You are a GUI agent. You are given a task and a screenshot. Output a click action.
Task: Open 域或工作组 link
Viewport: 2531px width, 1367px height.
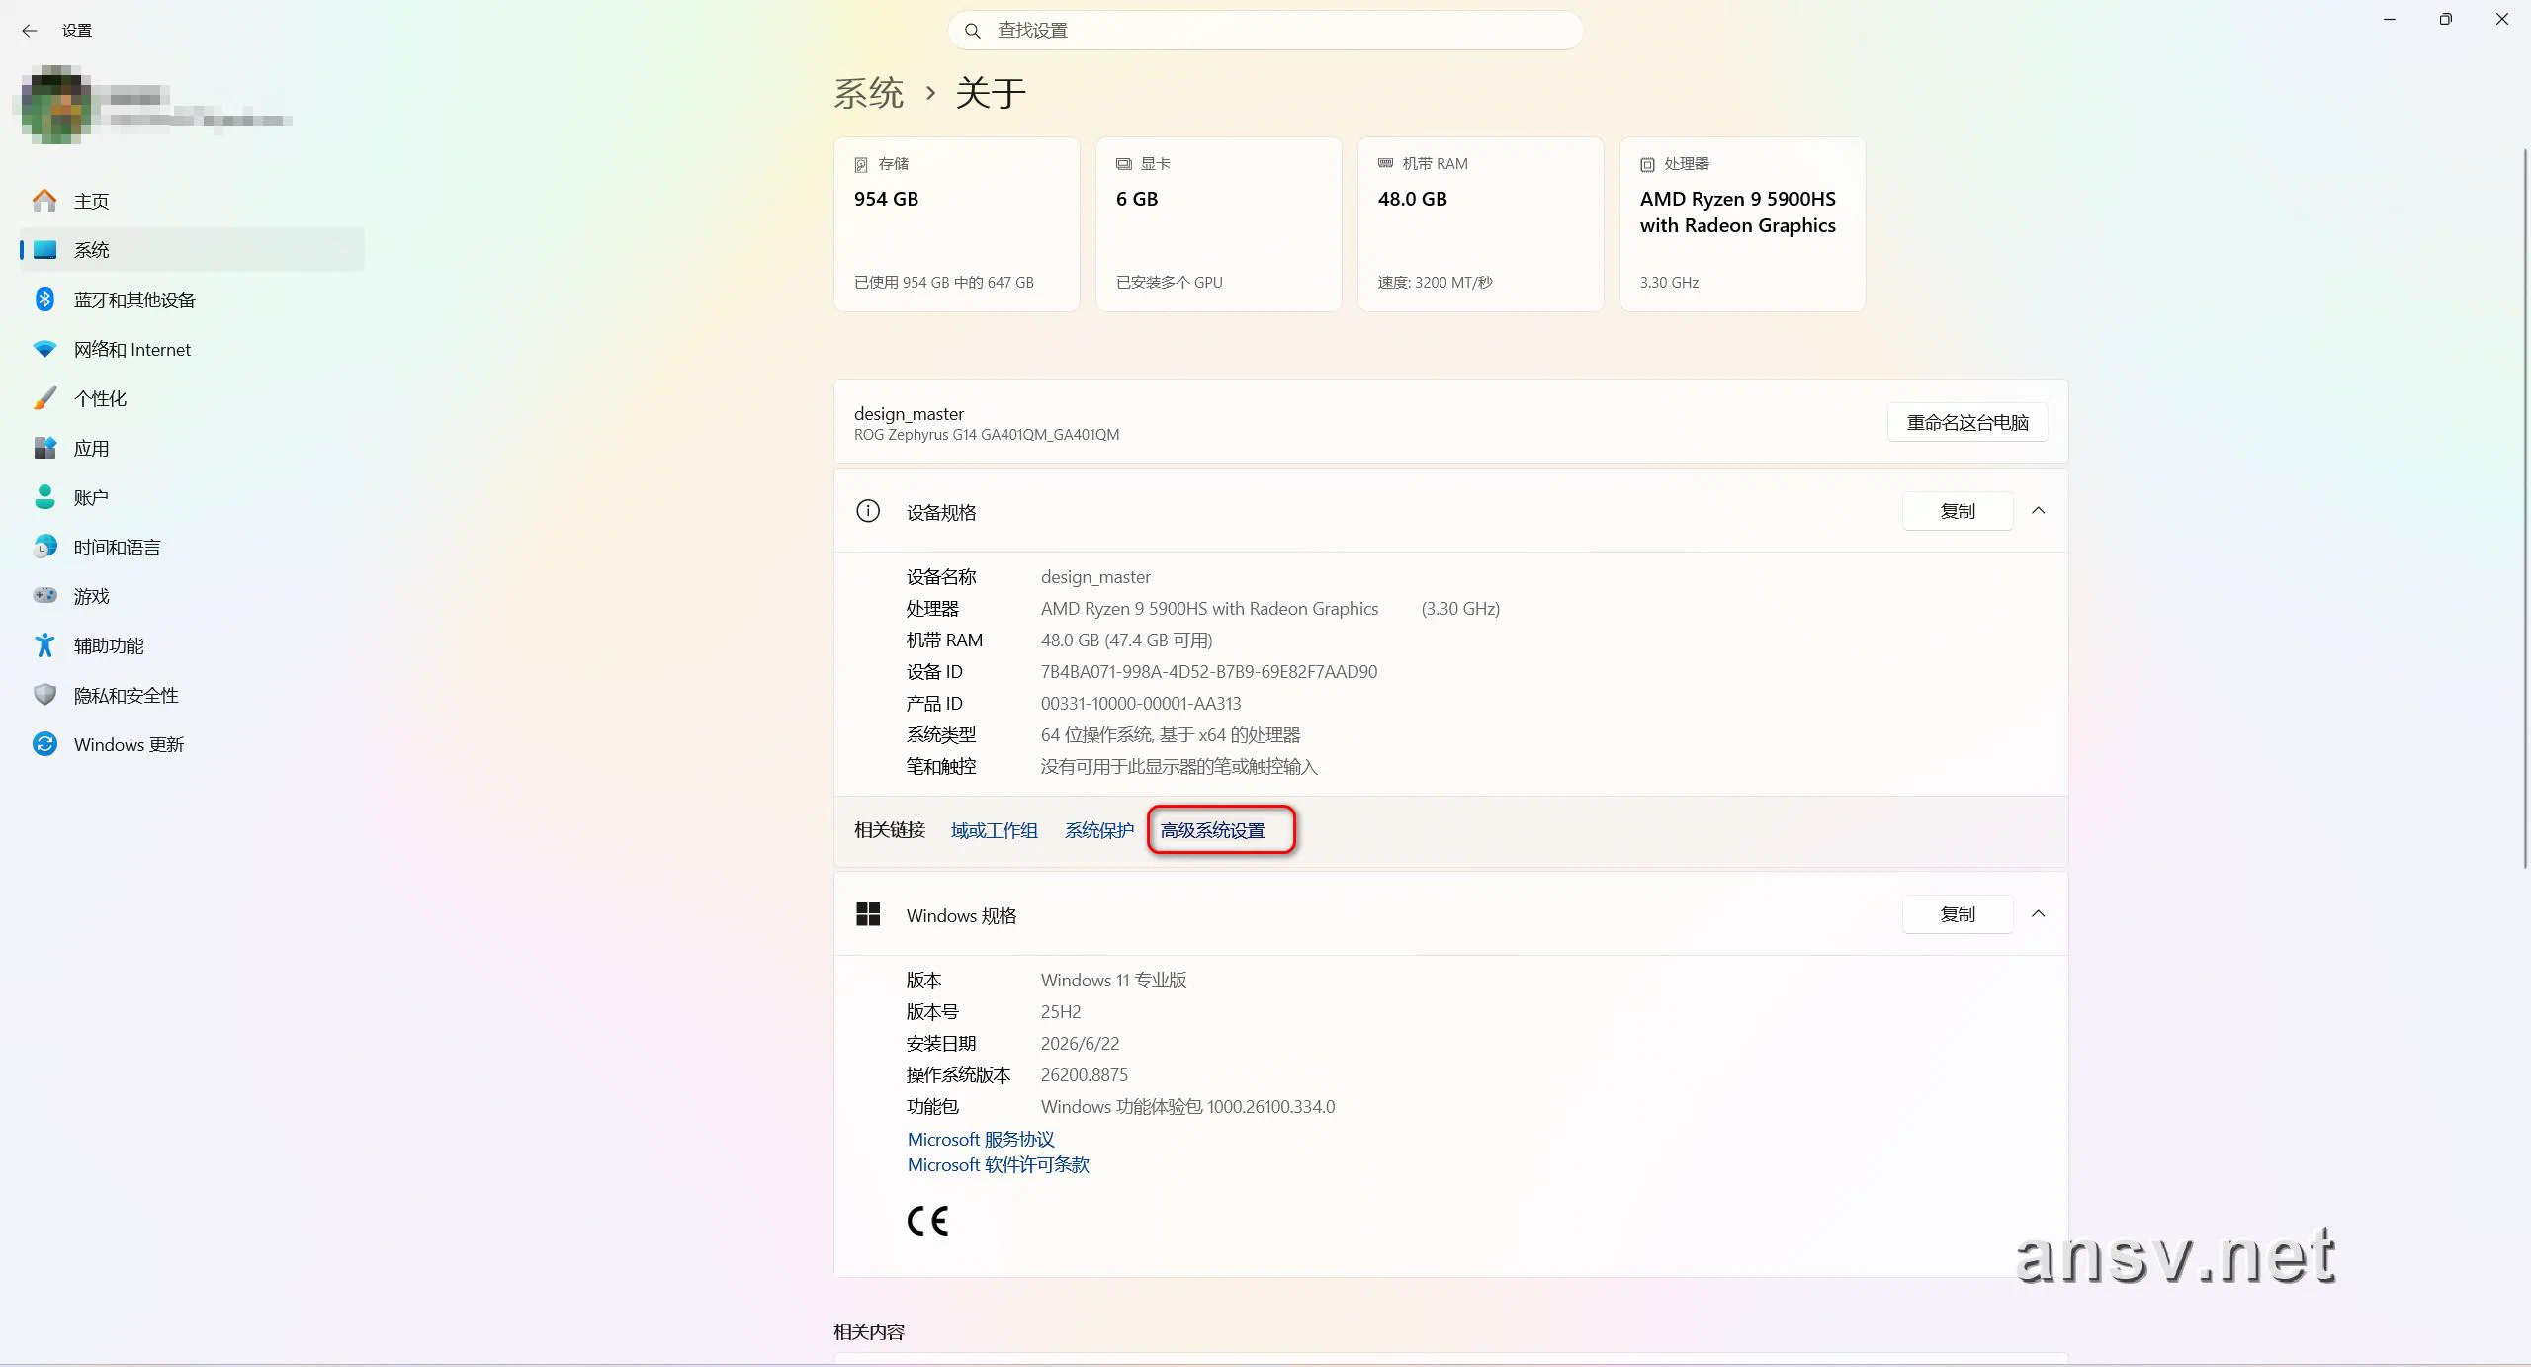pyautogui.click(x=994, y=831)
